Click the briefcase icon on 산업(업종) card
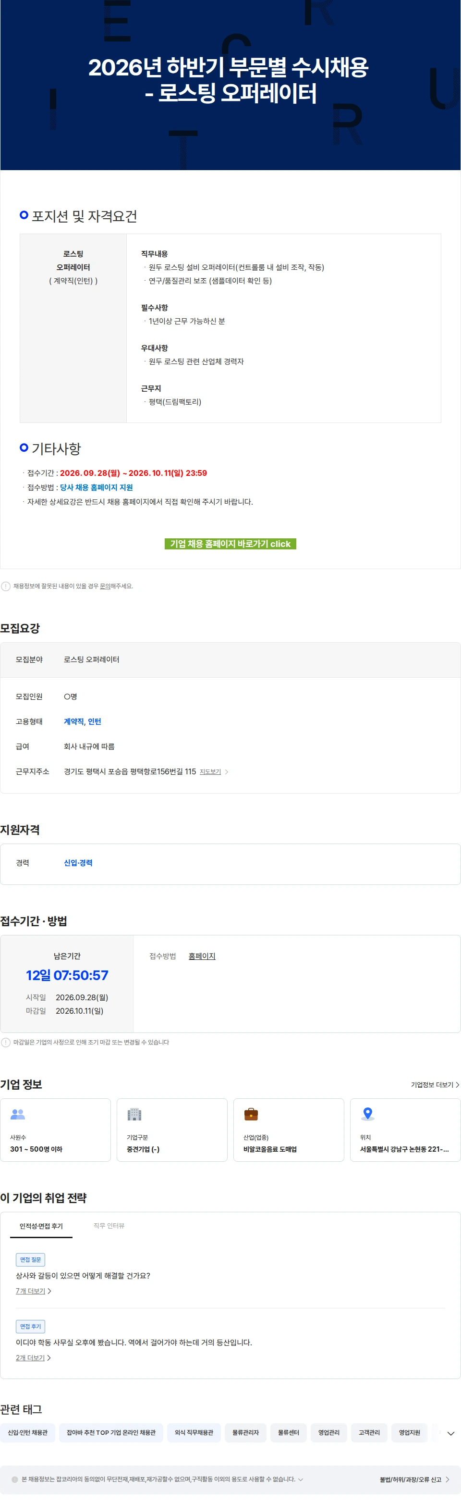 pos(251,1114)
